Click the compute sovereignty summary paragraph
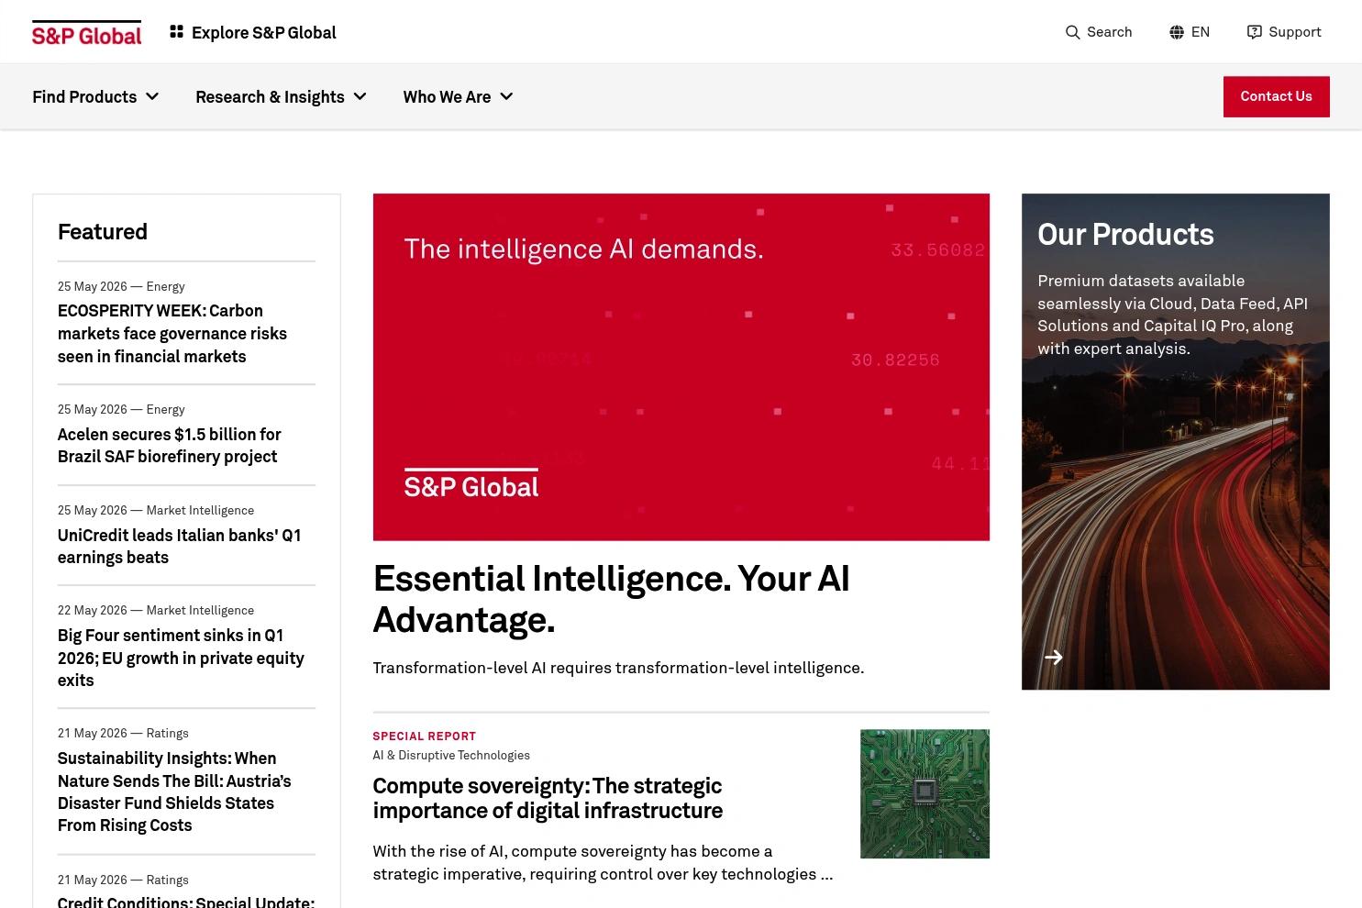The width and height of the screenshot is (1362, 908). tap(603, 863)
